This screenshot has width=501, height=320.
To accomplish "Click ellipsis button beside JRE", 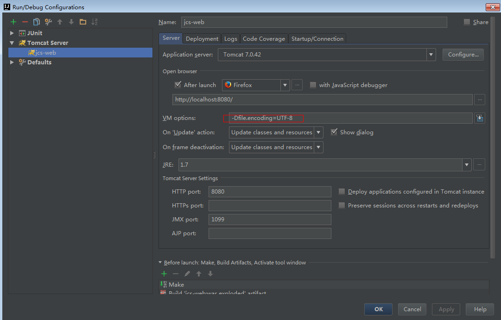I will point(479,165).
